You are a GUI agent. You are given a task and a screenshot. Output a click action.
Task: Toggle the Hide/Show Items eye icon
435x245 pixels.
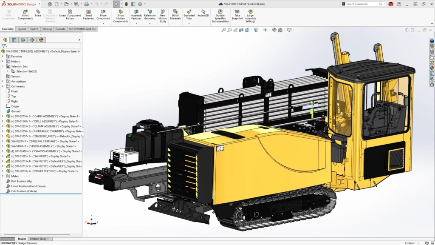tap(265, 30)
